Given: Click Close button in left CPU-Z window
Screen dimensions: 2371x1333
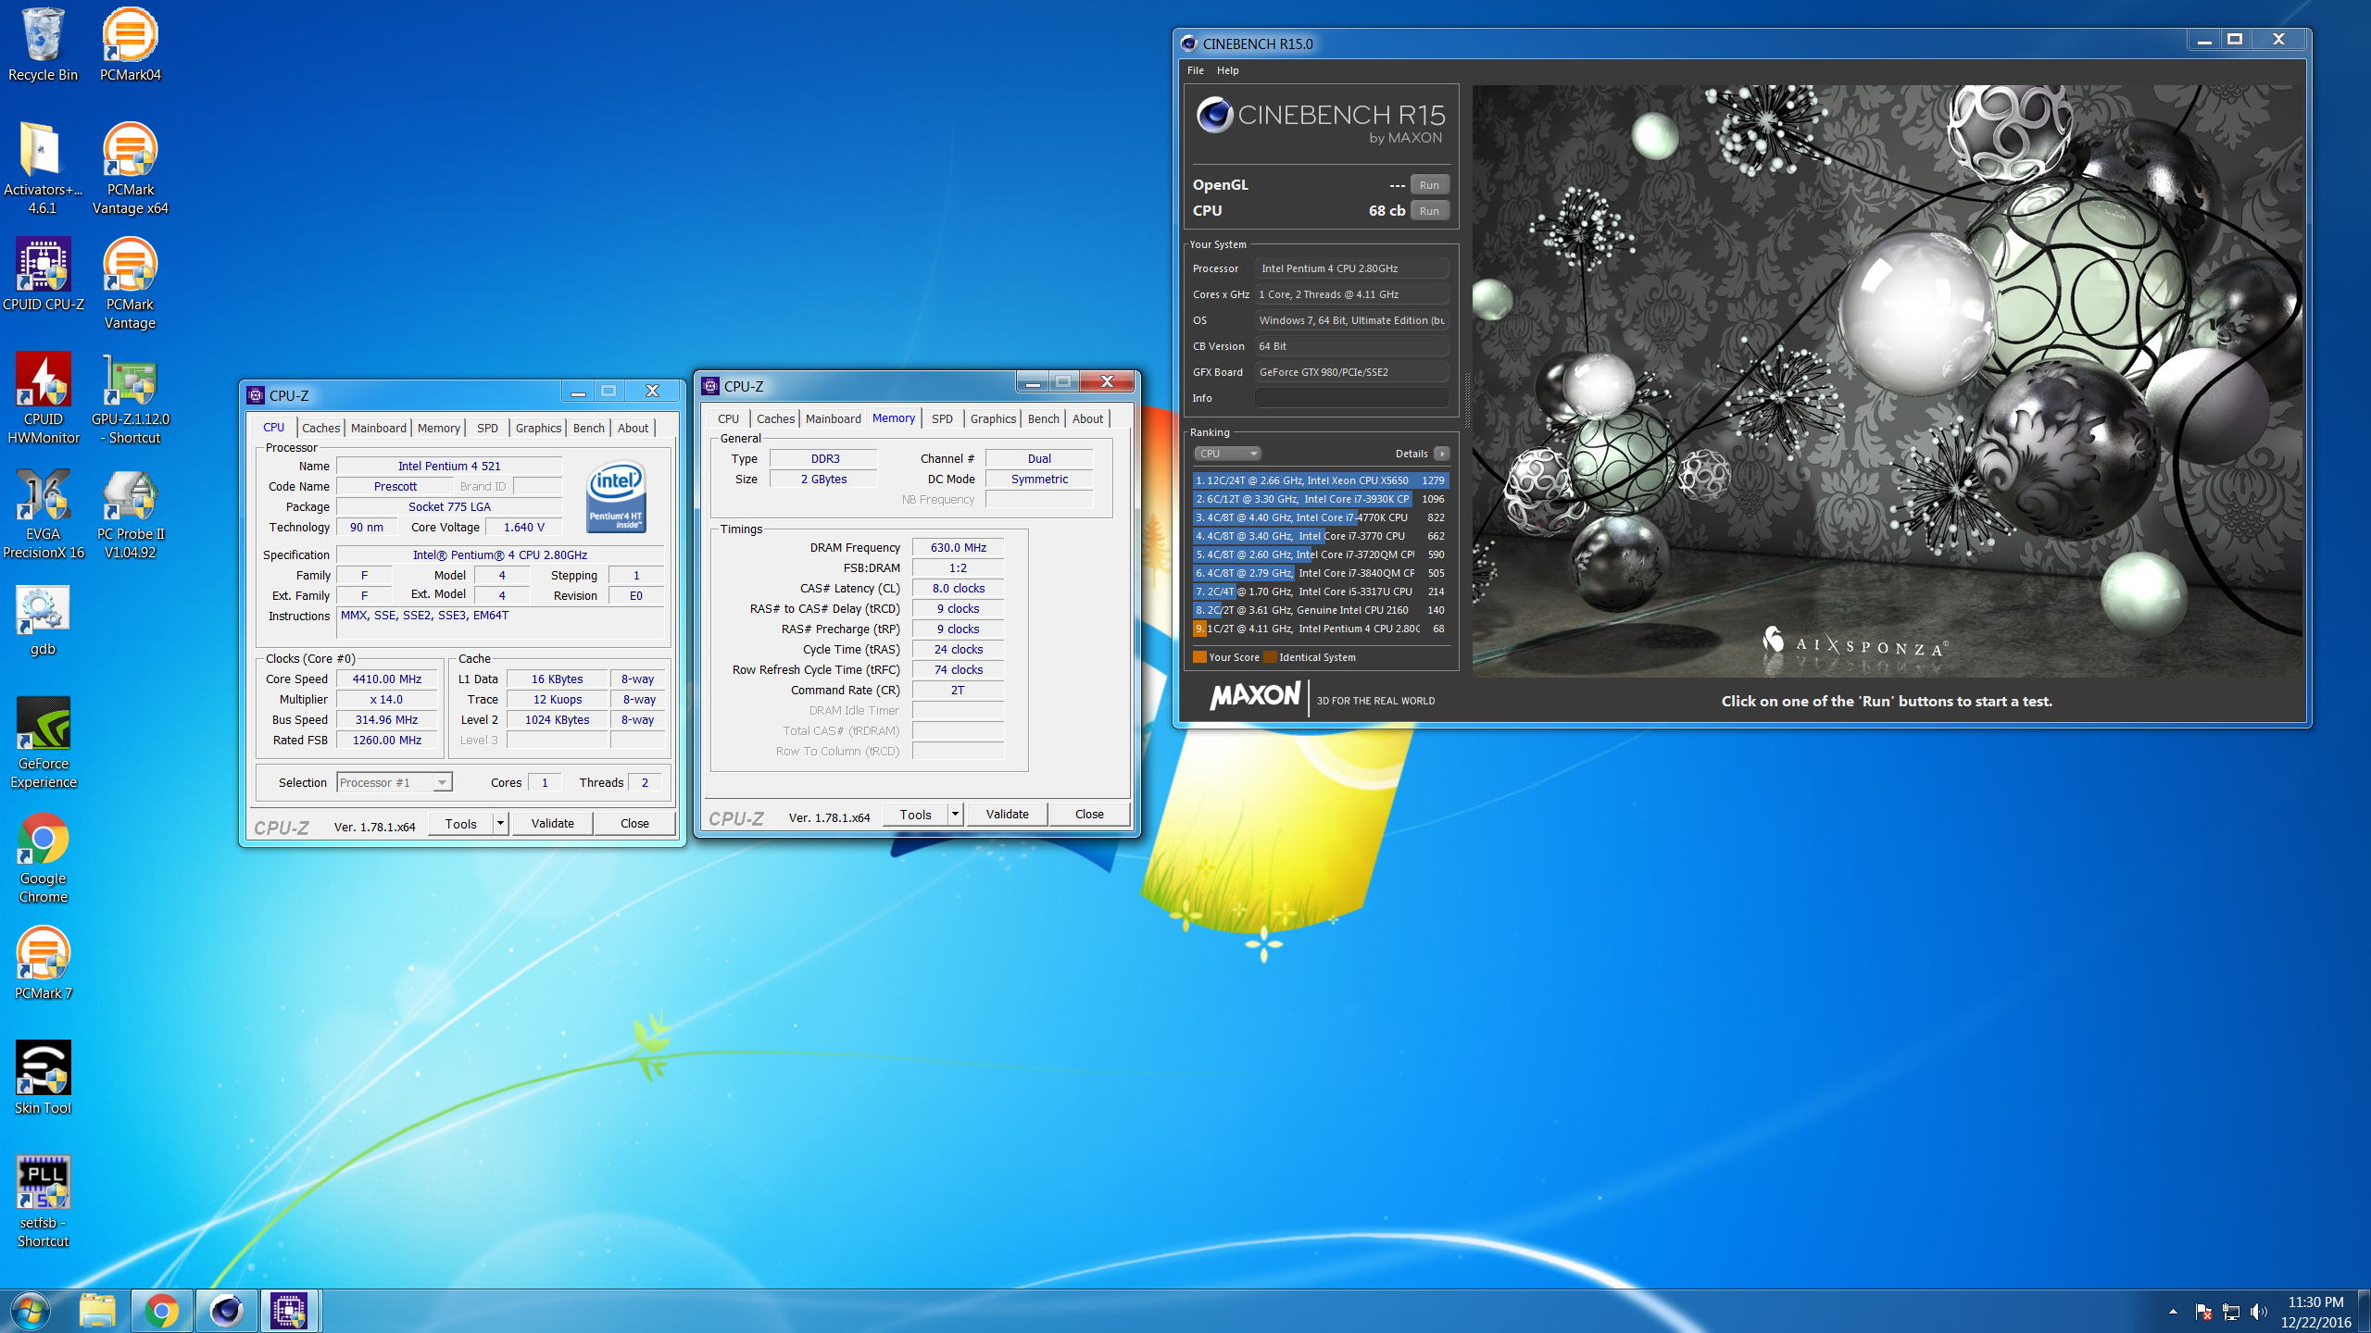Looking at the screenshot, I should coord(634,823).
